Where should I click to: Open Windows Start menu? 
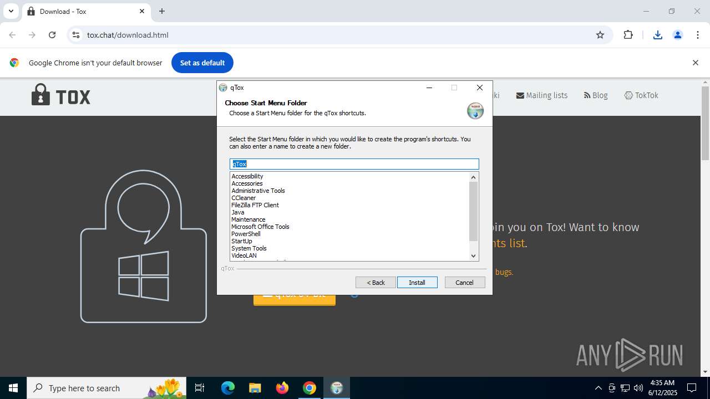(x=13, y=388)
